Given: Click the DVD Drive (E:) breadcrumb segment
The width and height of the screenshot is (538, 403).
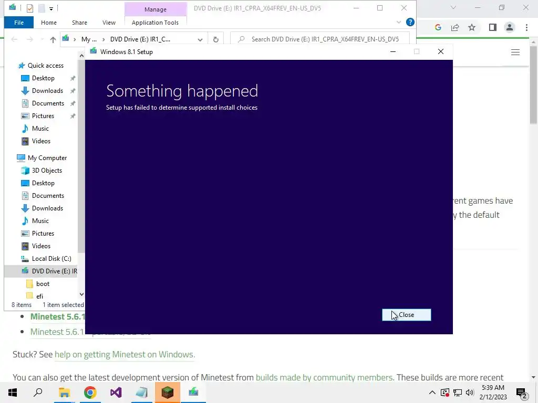Looking at the screenshot, I should [x=140, y=39].
